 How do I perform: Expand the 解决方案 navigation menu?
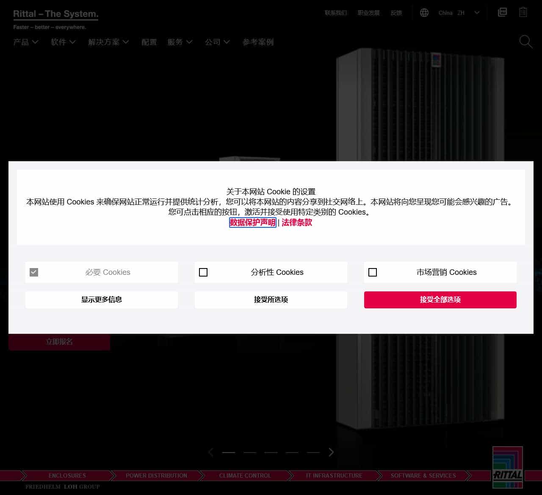108,42
